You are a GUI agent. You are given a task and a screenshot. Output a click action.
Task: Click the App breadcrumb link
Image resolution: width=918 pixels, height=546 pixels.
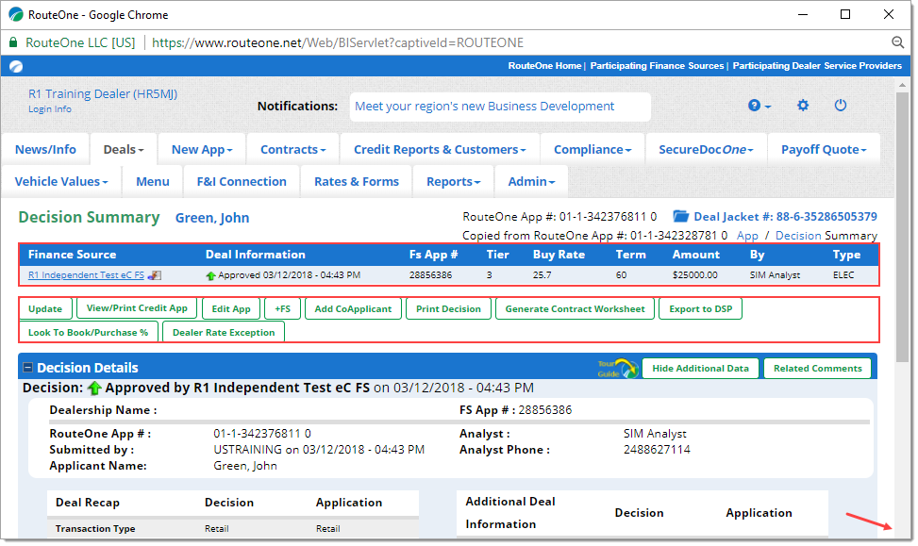click(x=747, y=235)
